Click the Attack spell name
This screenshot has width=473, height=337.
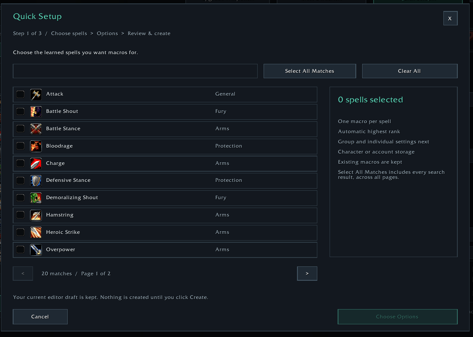[55, 94]
